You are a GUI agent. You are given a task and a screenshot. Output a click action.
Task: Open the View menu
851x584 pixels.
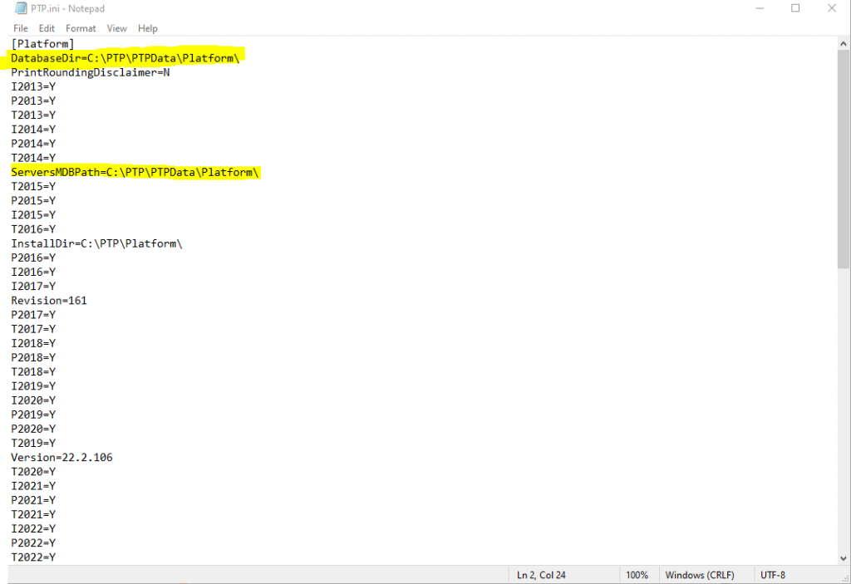(x=117, y=28)
